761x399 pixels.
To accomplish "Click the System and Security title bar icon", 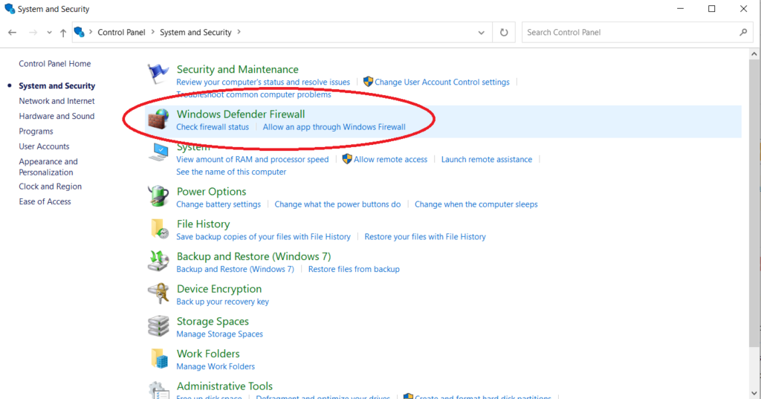I will [x=10, y=9].
